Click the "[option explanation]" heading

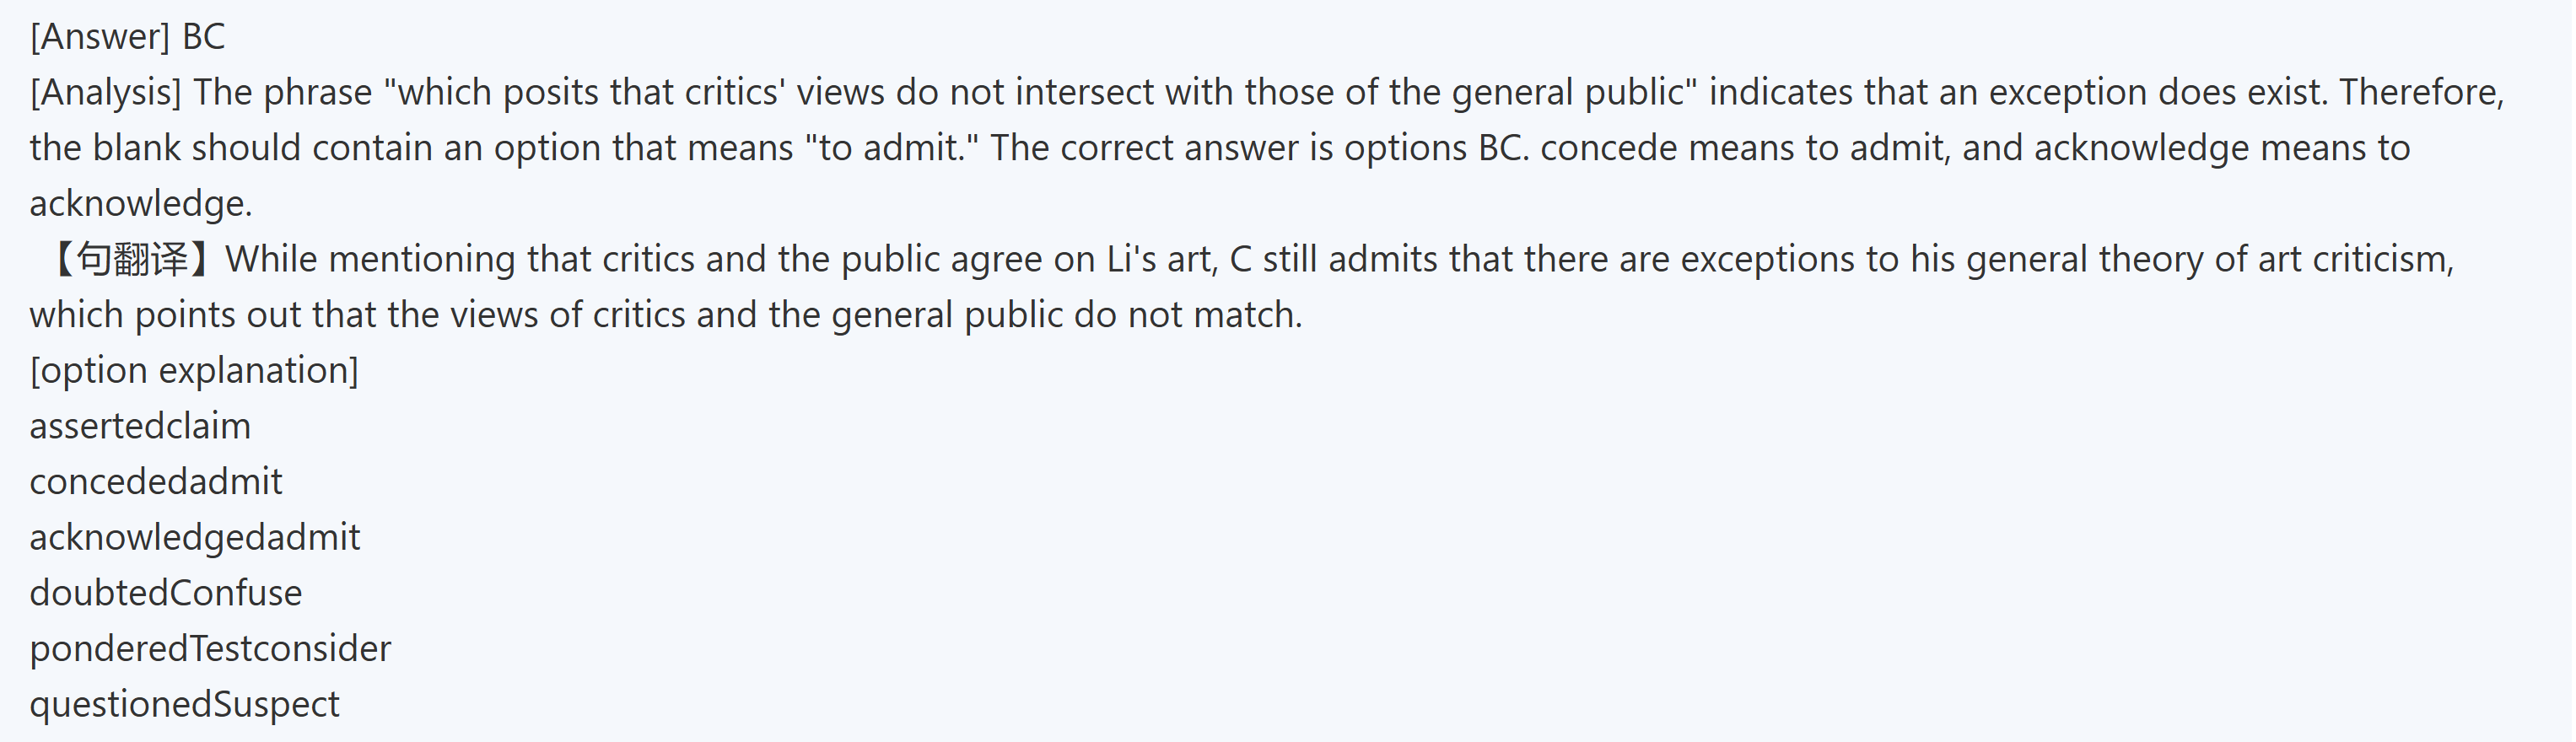click(194, 371)
